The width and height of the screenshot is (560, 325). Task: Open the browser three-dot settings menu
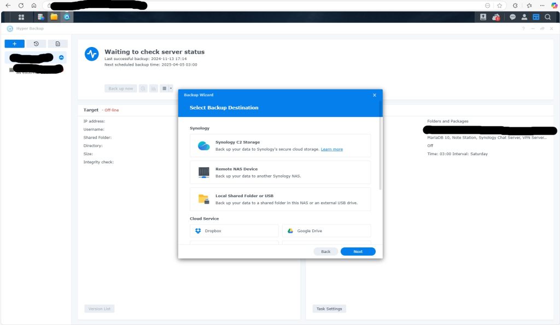coord(542,5)
